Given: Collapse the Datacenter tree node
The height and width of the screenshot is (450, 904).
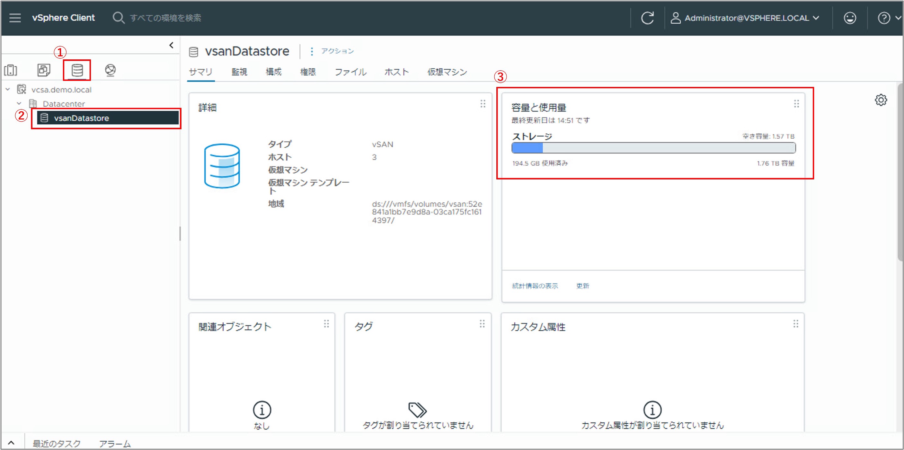Looking at the screenshot, I should (19, 103).
